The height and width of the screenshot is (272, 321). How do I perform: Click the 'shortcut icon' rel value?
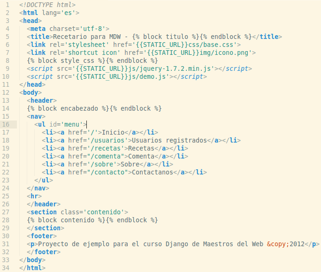pos(92,53)
